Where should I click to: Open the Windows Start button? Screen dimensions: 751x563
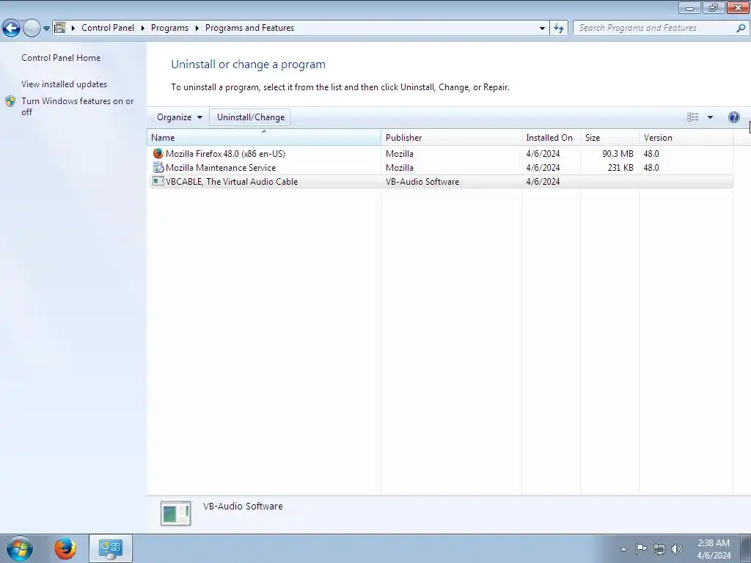click(19, 548)
